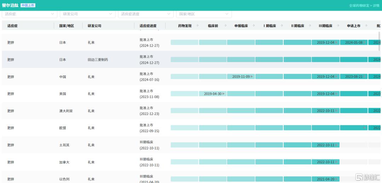Click the 肥胖 indication in the 澳大利亚 row

11,111
